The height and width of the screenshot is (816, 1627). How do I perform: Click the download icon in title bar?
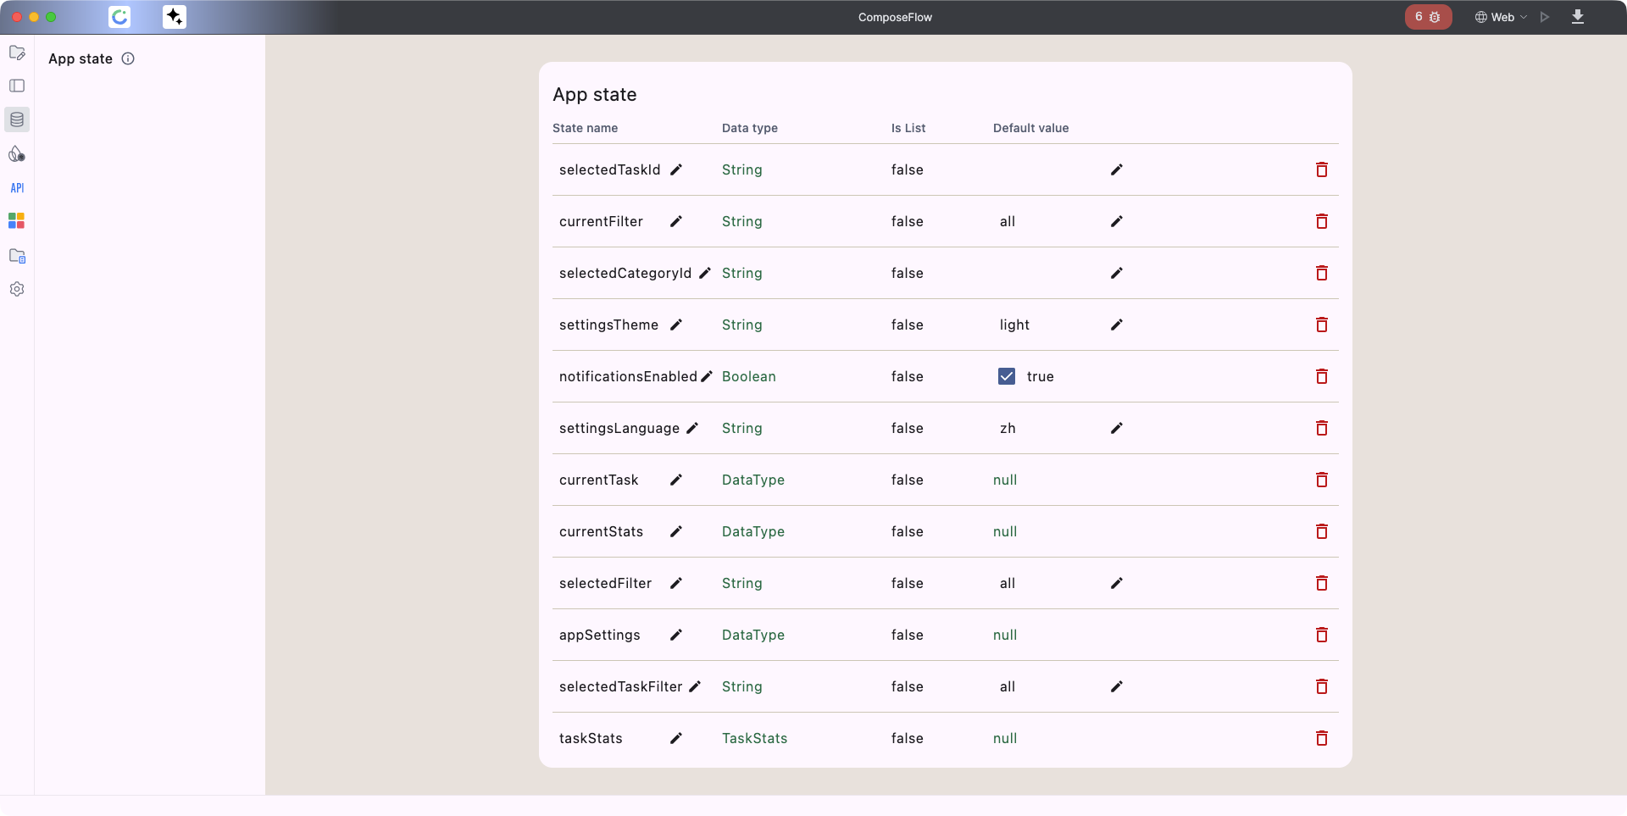pyautogui.click(x=1578, y=17)
